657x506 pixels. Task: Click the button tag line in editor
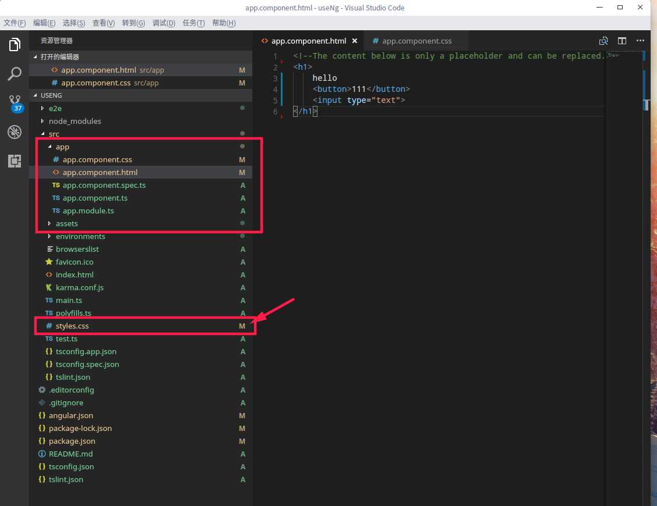(x=361, y=89)
